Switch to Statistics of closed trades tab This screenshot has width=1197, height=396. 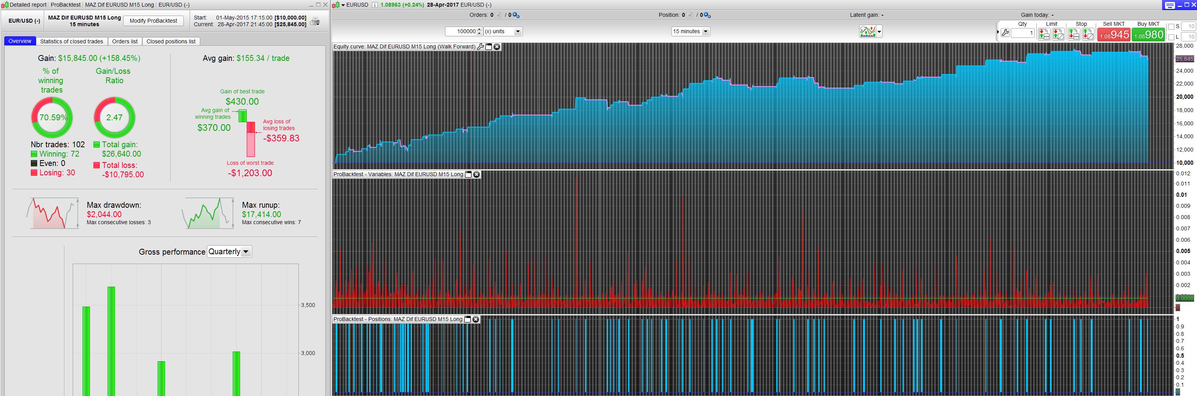[x=72, y=41]
